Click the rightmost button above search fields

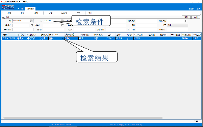(x=196, y=17)
